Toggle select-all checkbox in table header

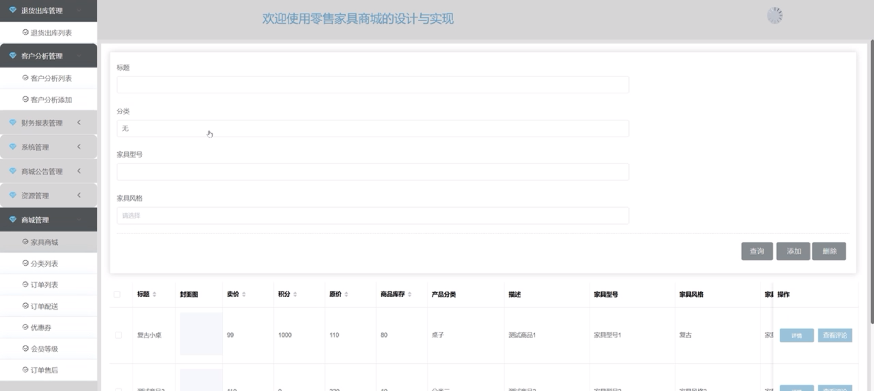(x=117, y=294)
